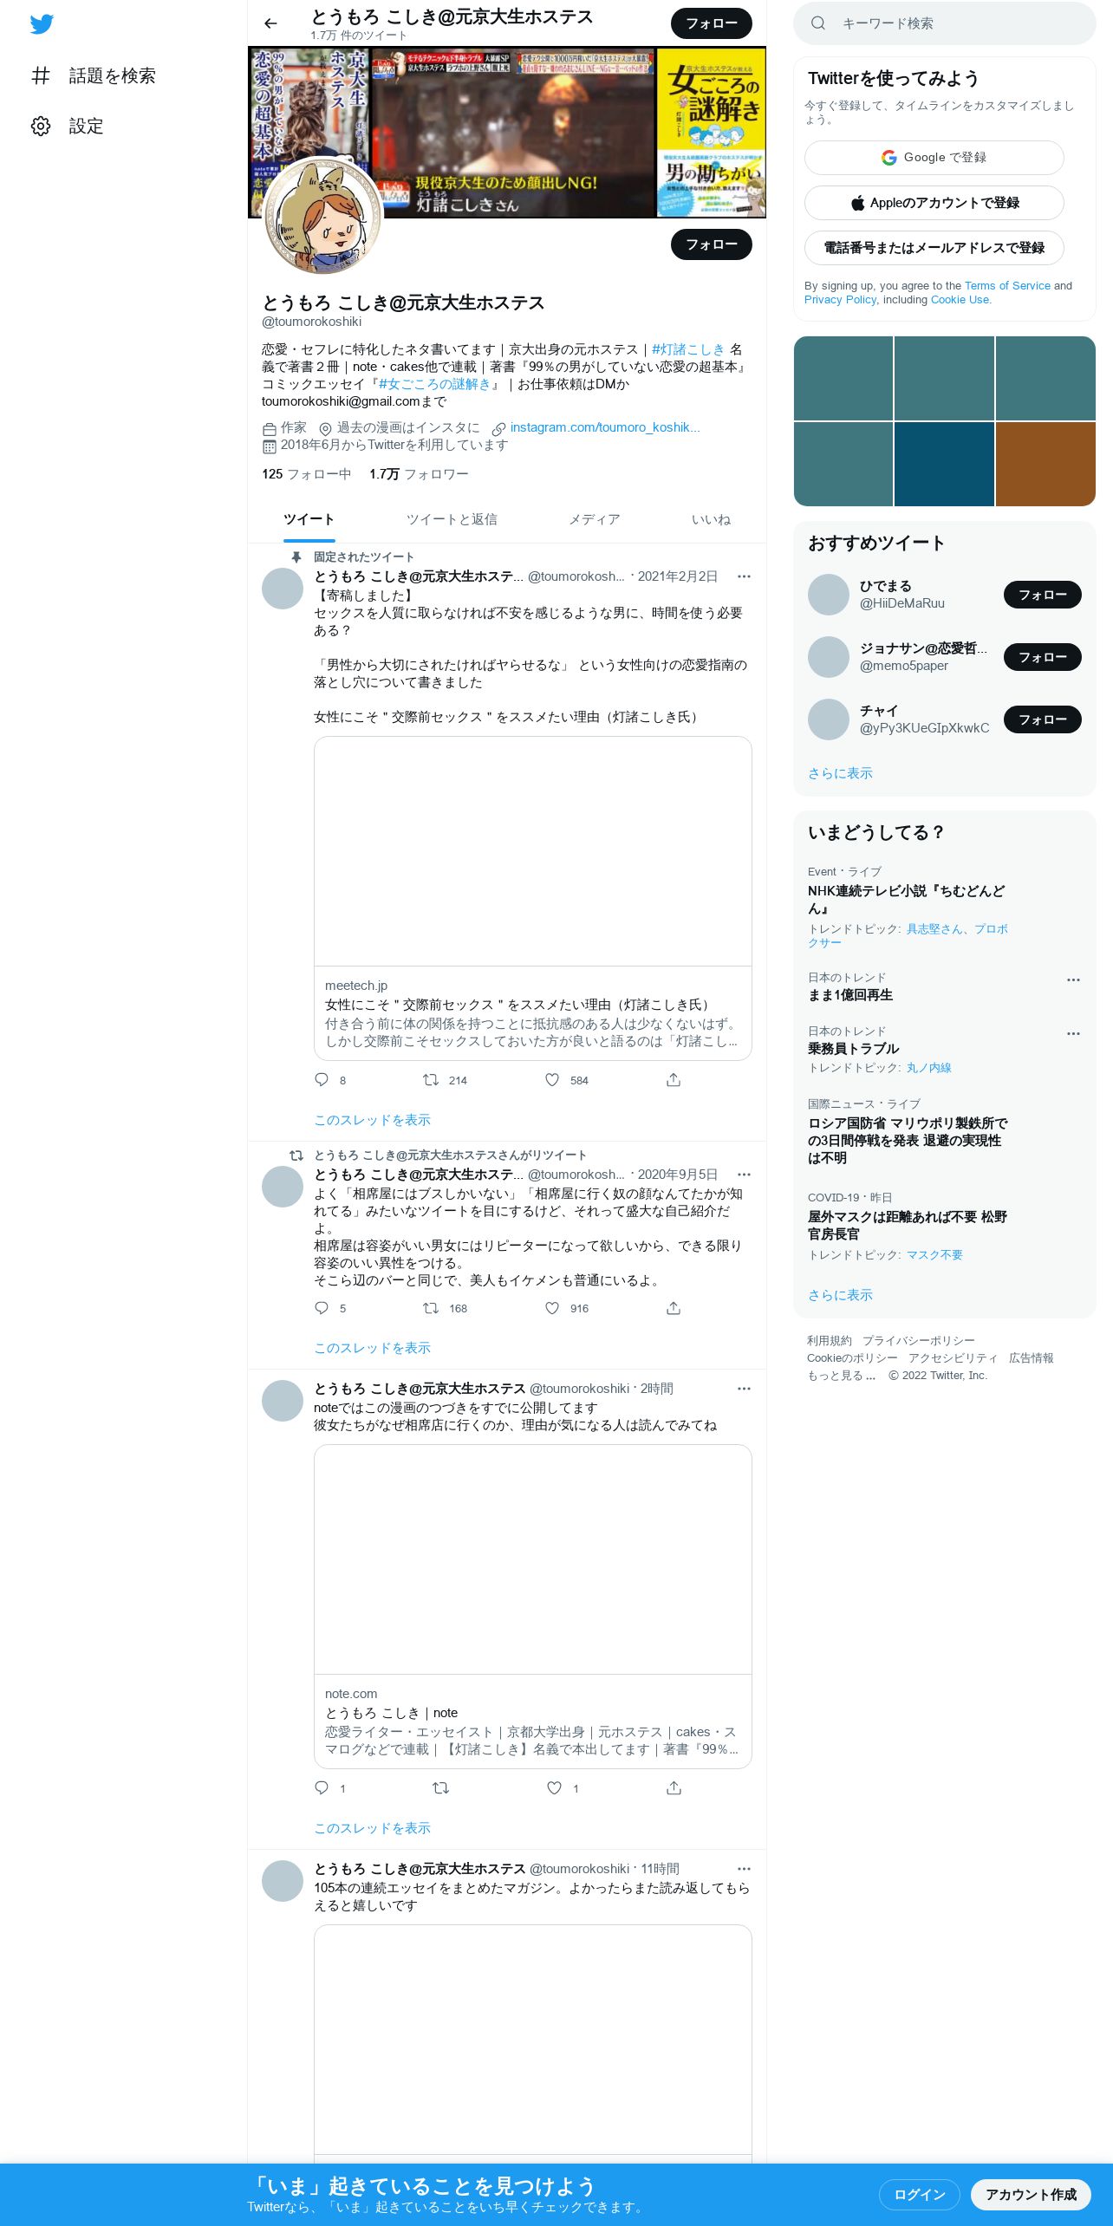Viewport: 1113px width, 2226px height.
Task: Open the Terms of Service link
Action: (1007, 286)
